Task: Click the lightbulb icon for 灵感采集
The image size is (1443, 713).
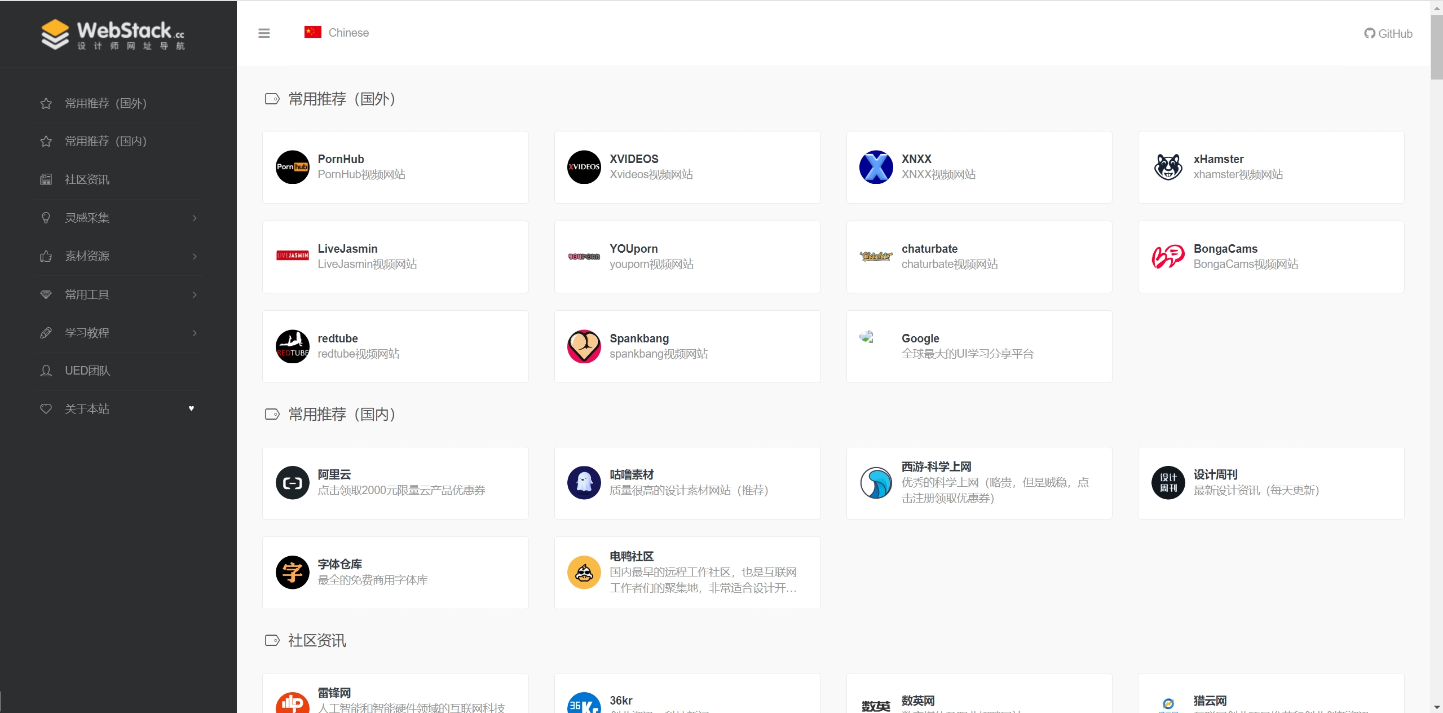Action: pyautogui.click(x=46, y=218)
